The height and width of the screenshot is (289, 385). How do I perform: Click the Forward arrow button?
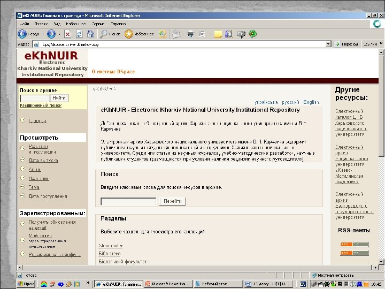51,34
